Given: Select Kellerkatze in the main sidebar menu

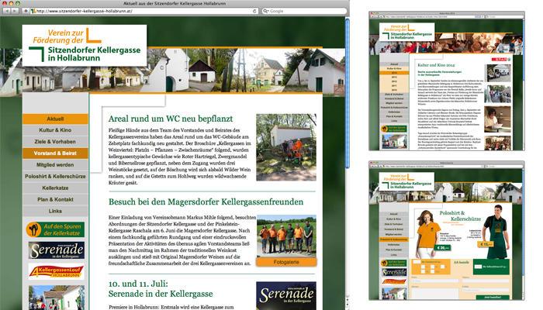Looking at the screenshot, I should (55, 188).
